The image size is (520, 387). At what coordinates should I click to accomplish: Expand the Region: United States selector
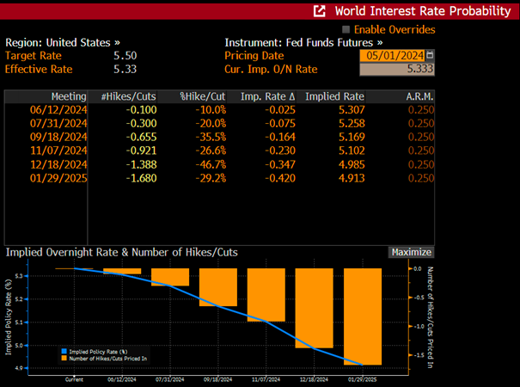tap(63, 42)
